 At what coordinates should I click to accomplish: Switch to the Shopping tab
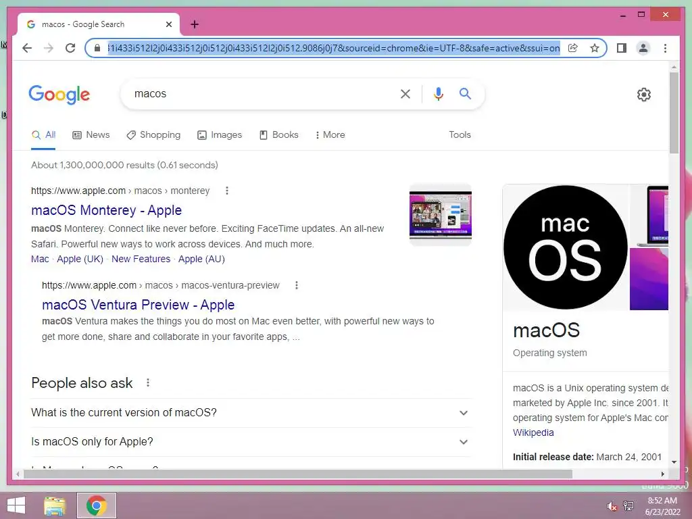(x=153, y=135)
